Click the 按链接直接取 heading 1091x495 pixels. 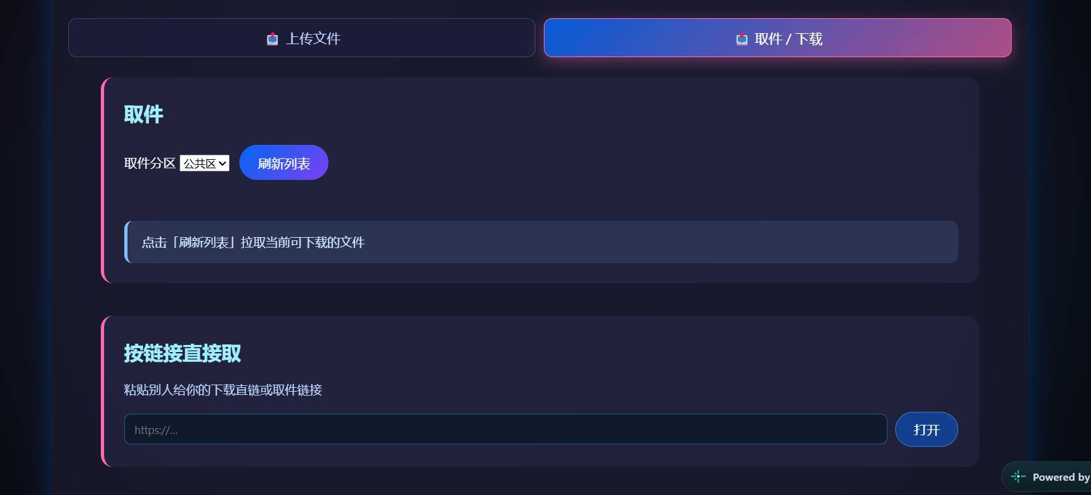[183, 353]
